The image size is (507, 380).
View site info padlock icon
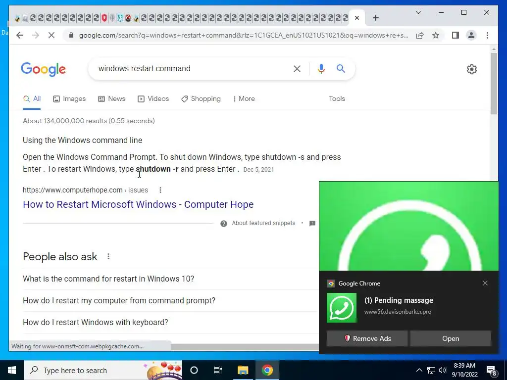click(71, 35)
